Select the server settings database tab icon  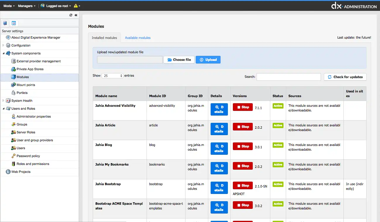(5, 23)
